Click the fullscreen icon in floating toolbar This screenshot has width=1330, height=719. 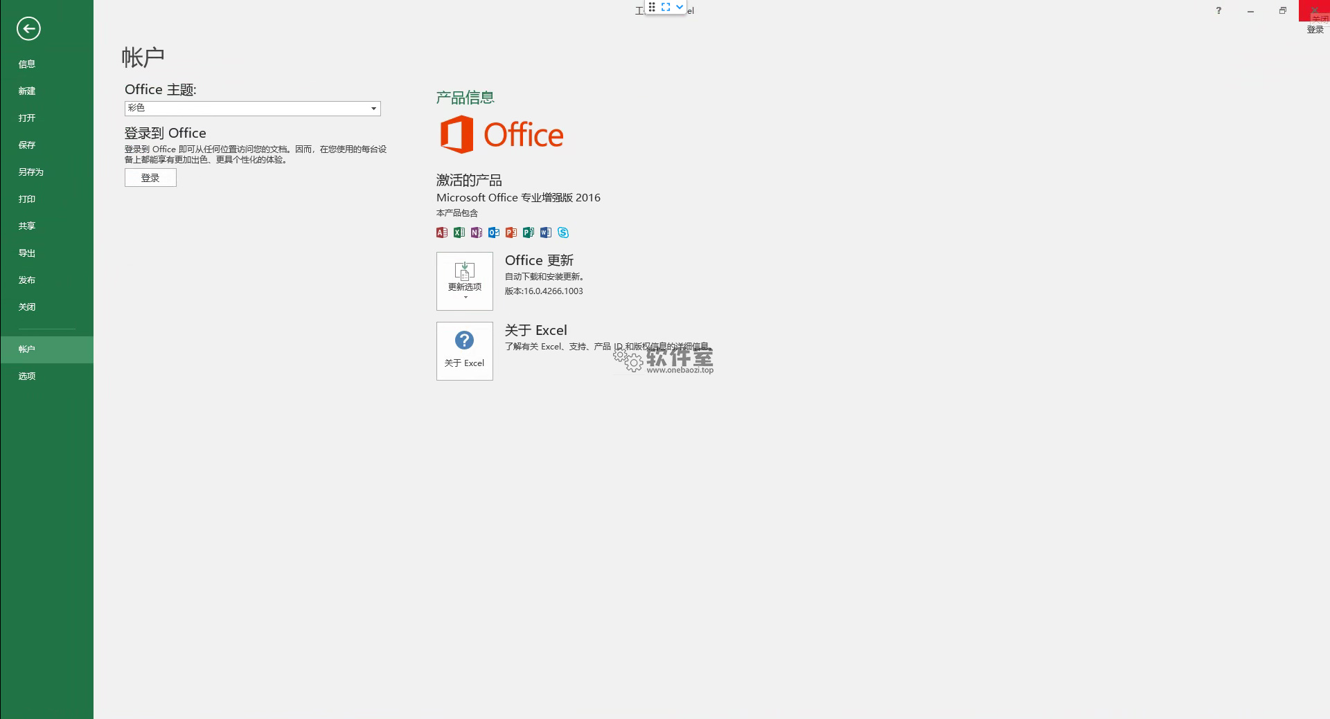click(666, 7)
